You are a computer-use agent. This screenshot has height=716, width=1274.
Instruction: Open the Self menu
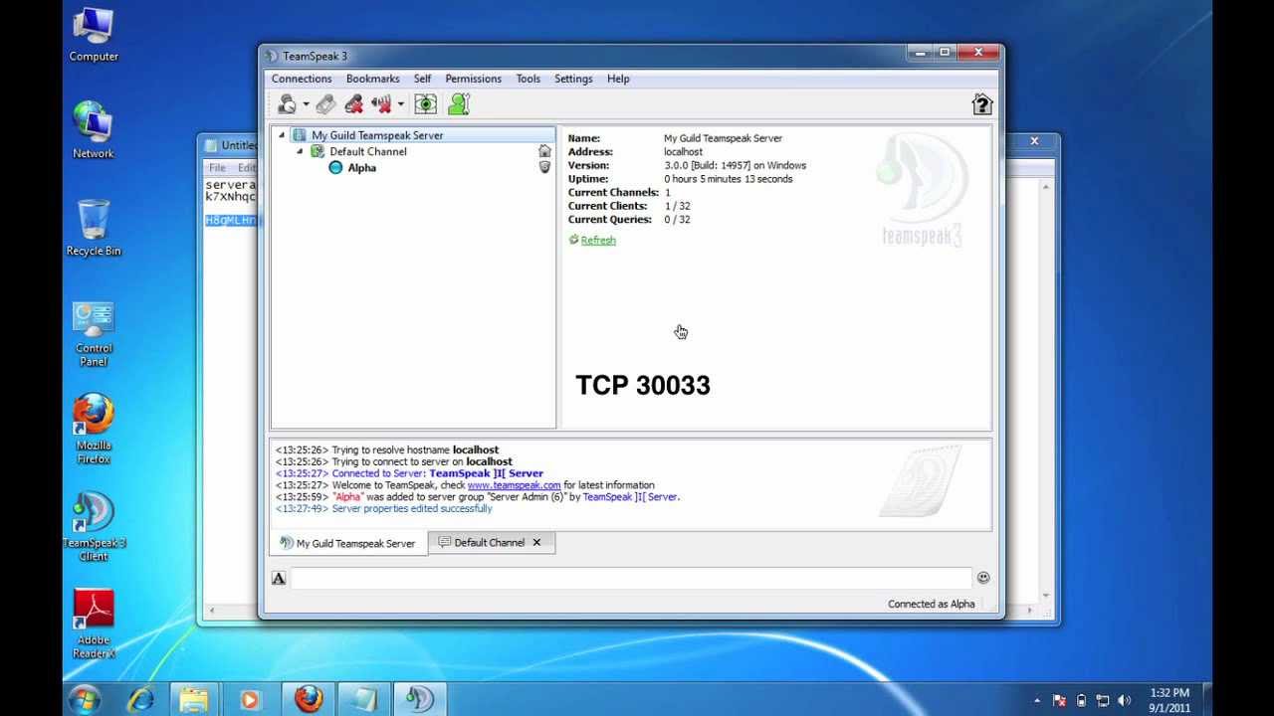click(x=422, y=79)
